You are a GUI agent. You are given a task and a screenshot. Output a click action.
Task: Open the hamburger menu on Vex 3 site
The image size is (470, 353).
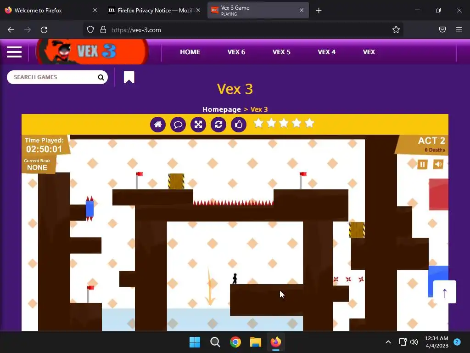[x=14, y=52]
